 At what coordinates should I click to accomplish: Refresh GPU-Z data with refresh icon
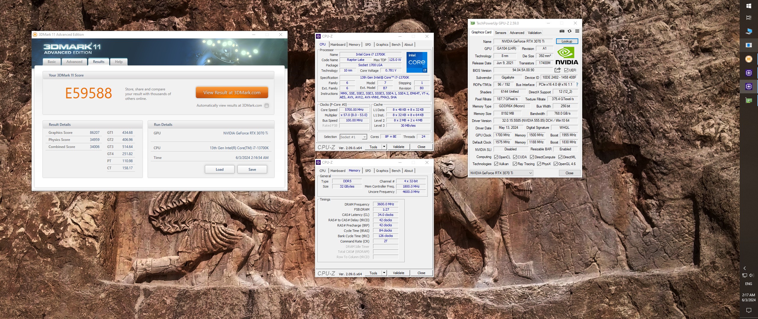click(569, 31)
